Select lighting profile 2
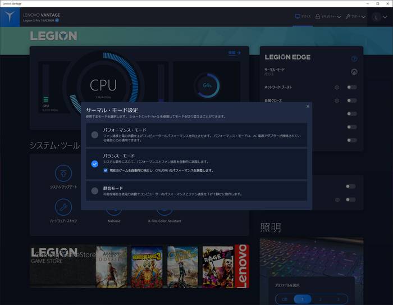The image size is (393, 305). [x=321, y=299]
